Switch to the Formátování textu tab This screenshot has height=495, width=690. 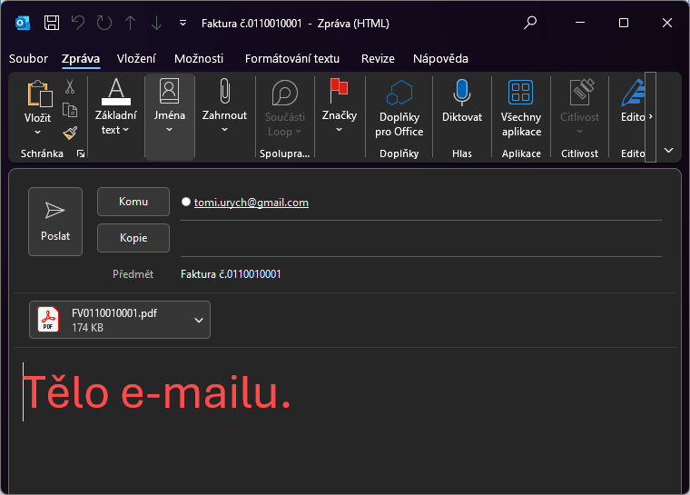pos(292,58)
